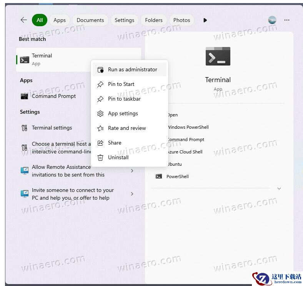Show more filter categories with play arrow
Screen dimensions: 303x286
205,20
